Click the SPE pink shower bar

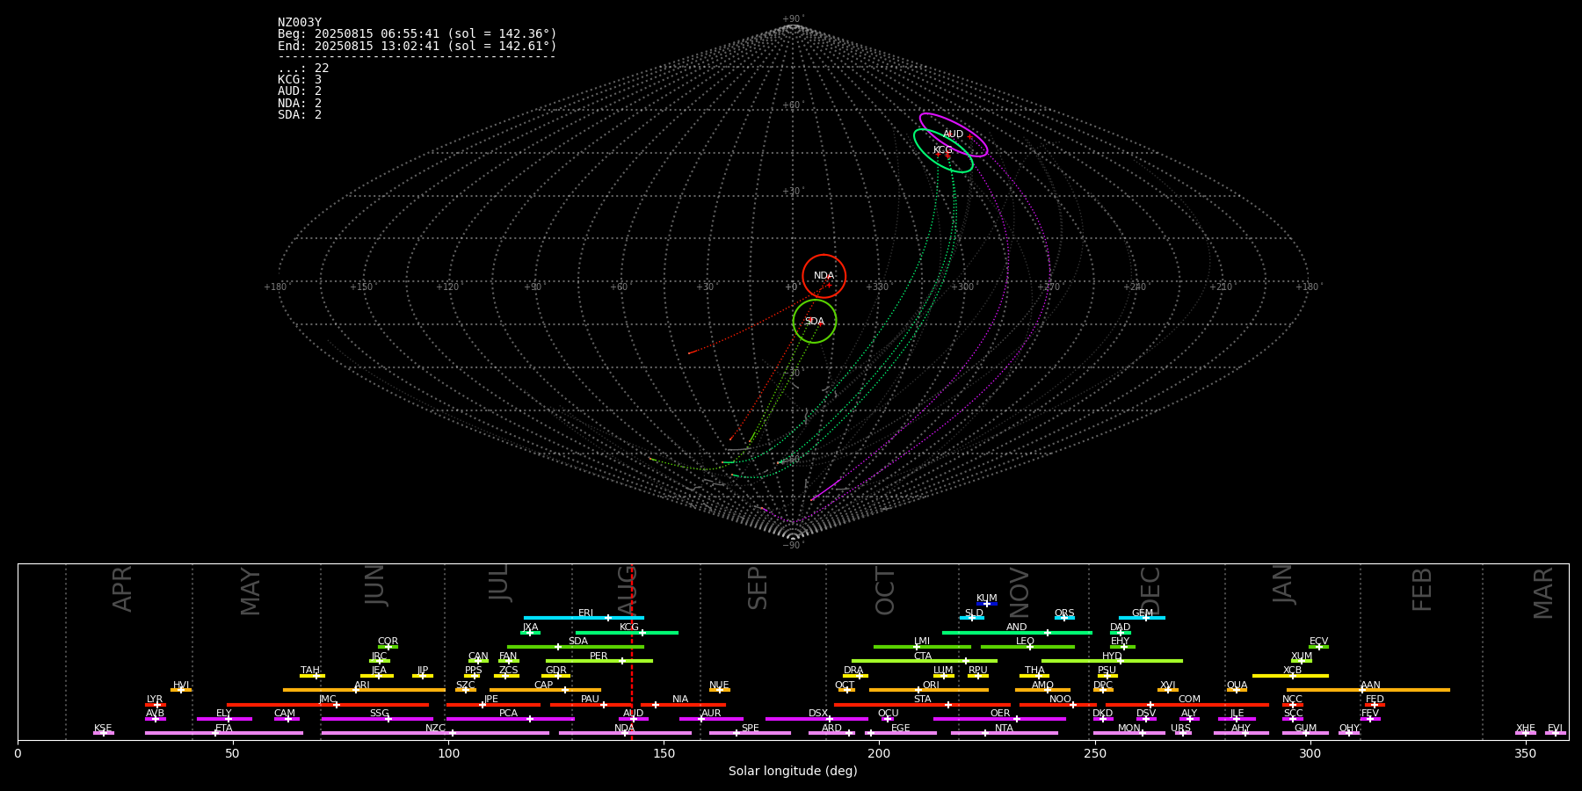point(750,733)
